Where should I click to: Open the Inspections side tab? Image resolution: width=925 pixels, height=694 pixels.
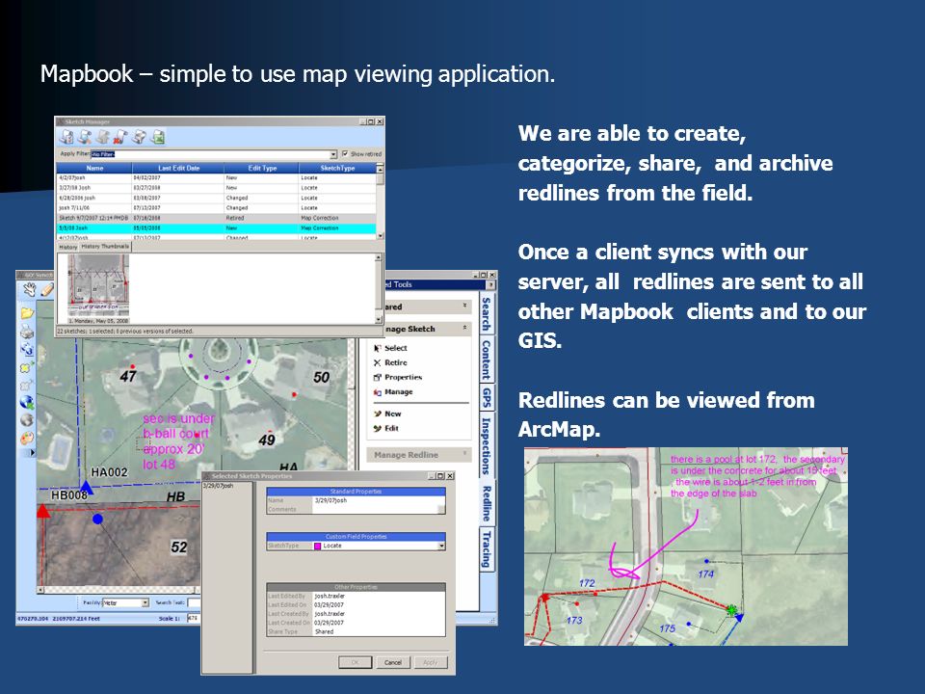click(x=486, y=445)
